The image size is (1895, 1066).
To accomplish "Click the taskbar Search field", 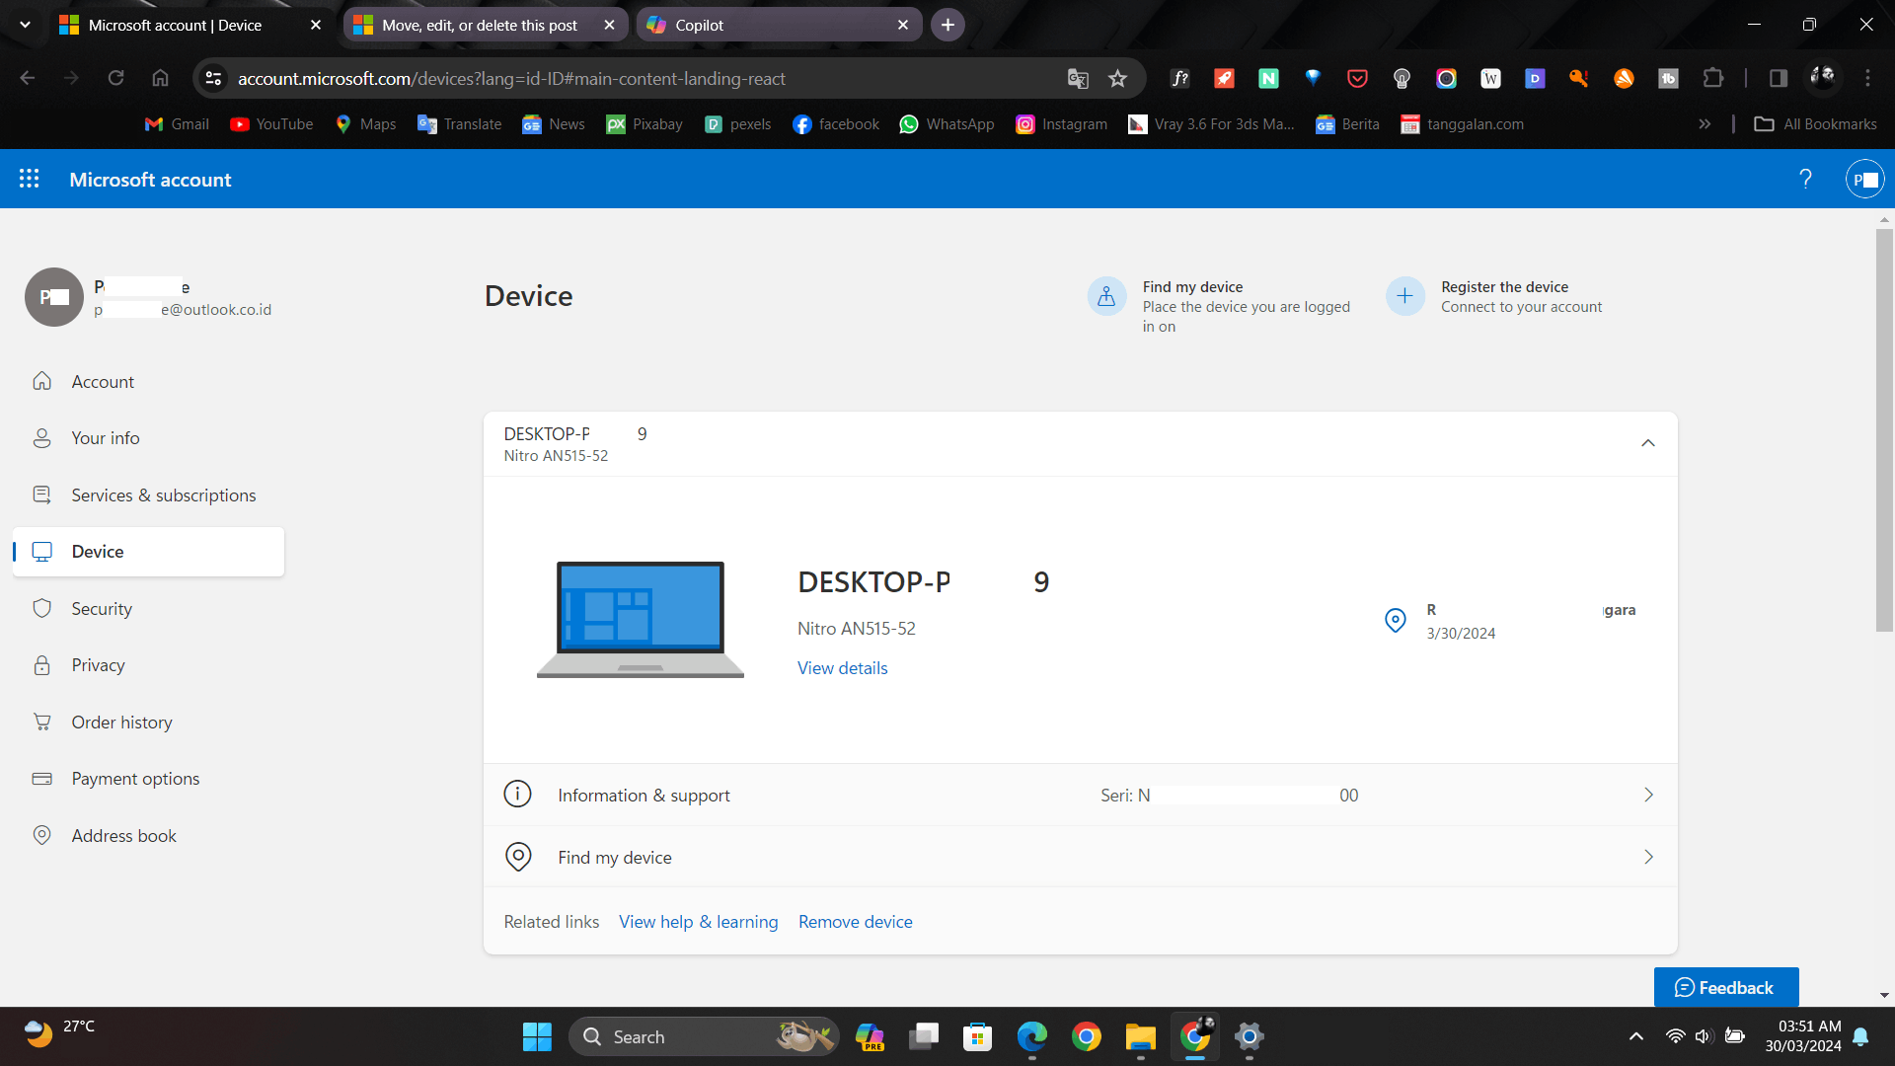I will 691,1036.
